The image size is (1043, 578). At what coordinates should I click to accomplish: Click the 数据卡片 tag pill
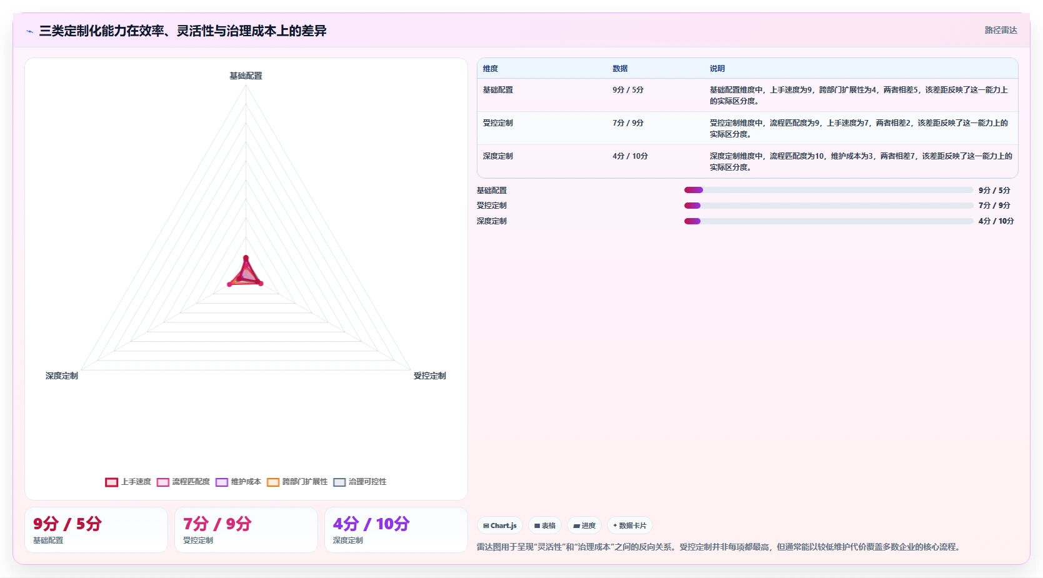[630, 526]
